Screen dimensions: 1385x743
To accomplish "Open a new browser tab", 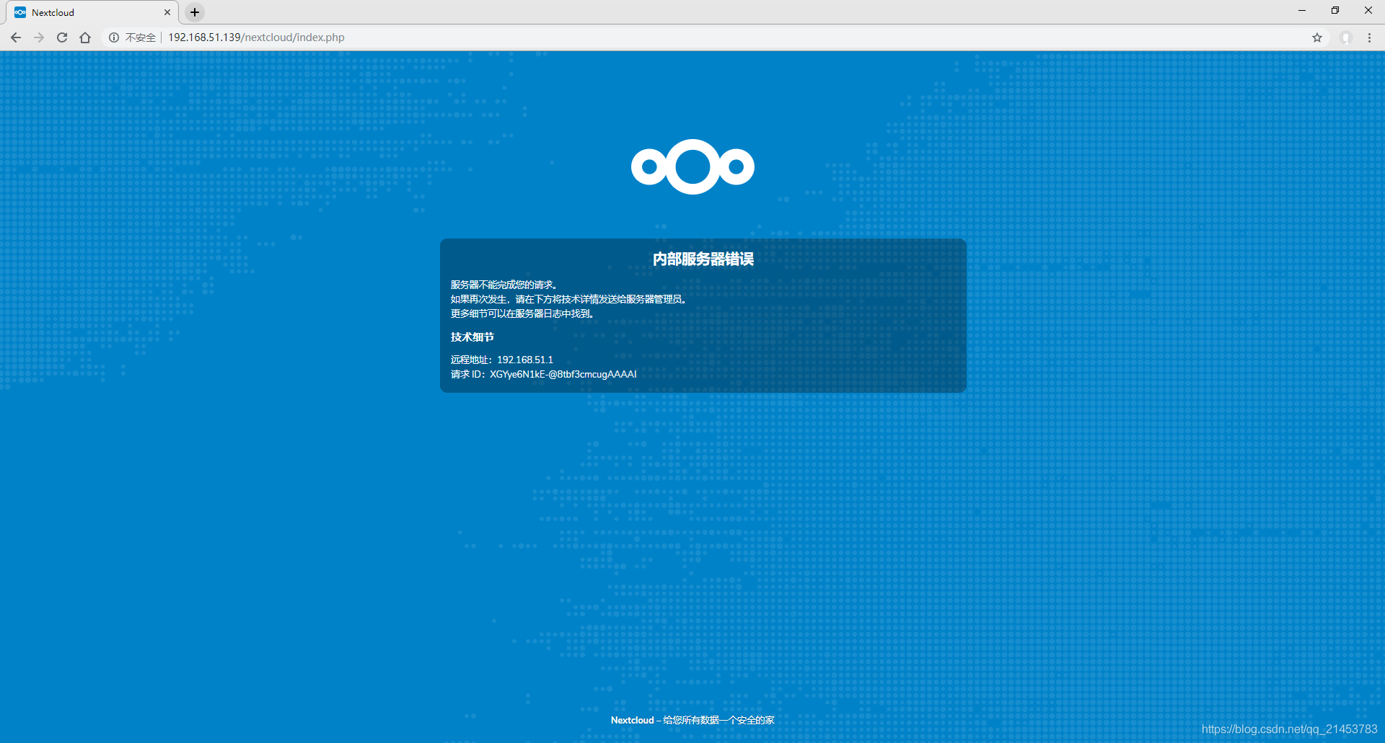I will pos(195,12).
